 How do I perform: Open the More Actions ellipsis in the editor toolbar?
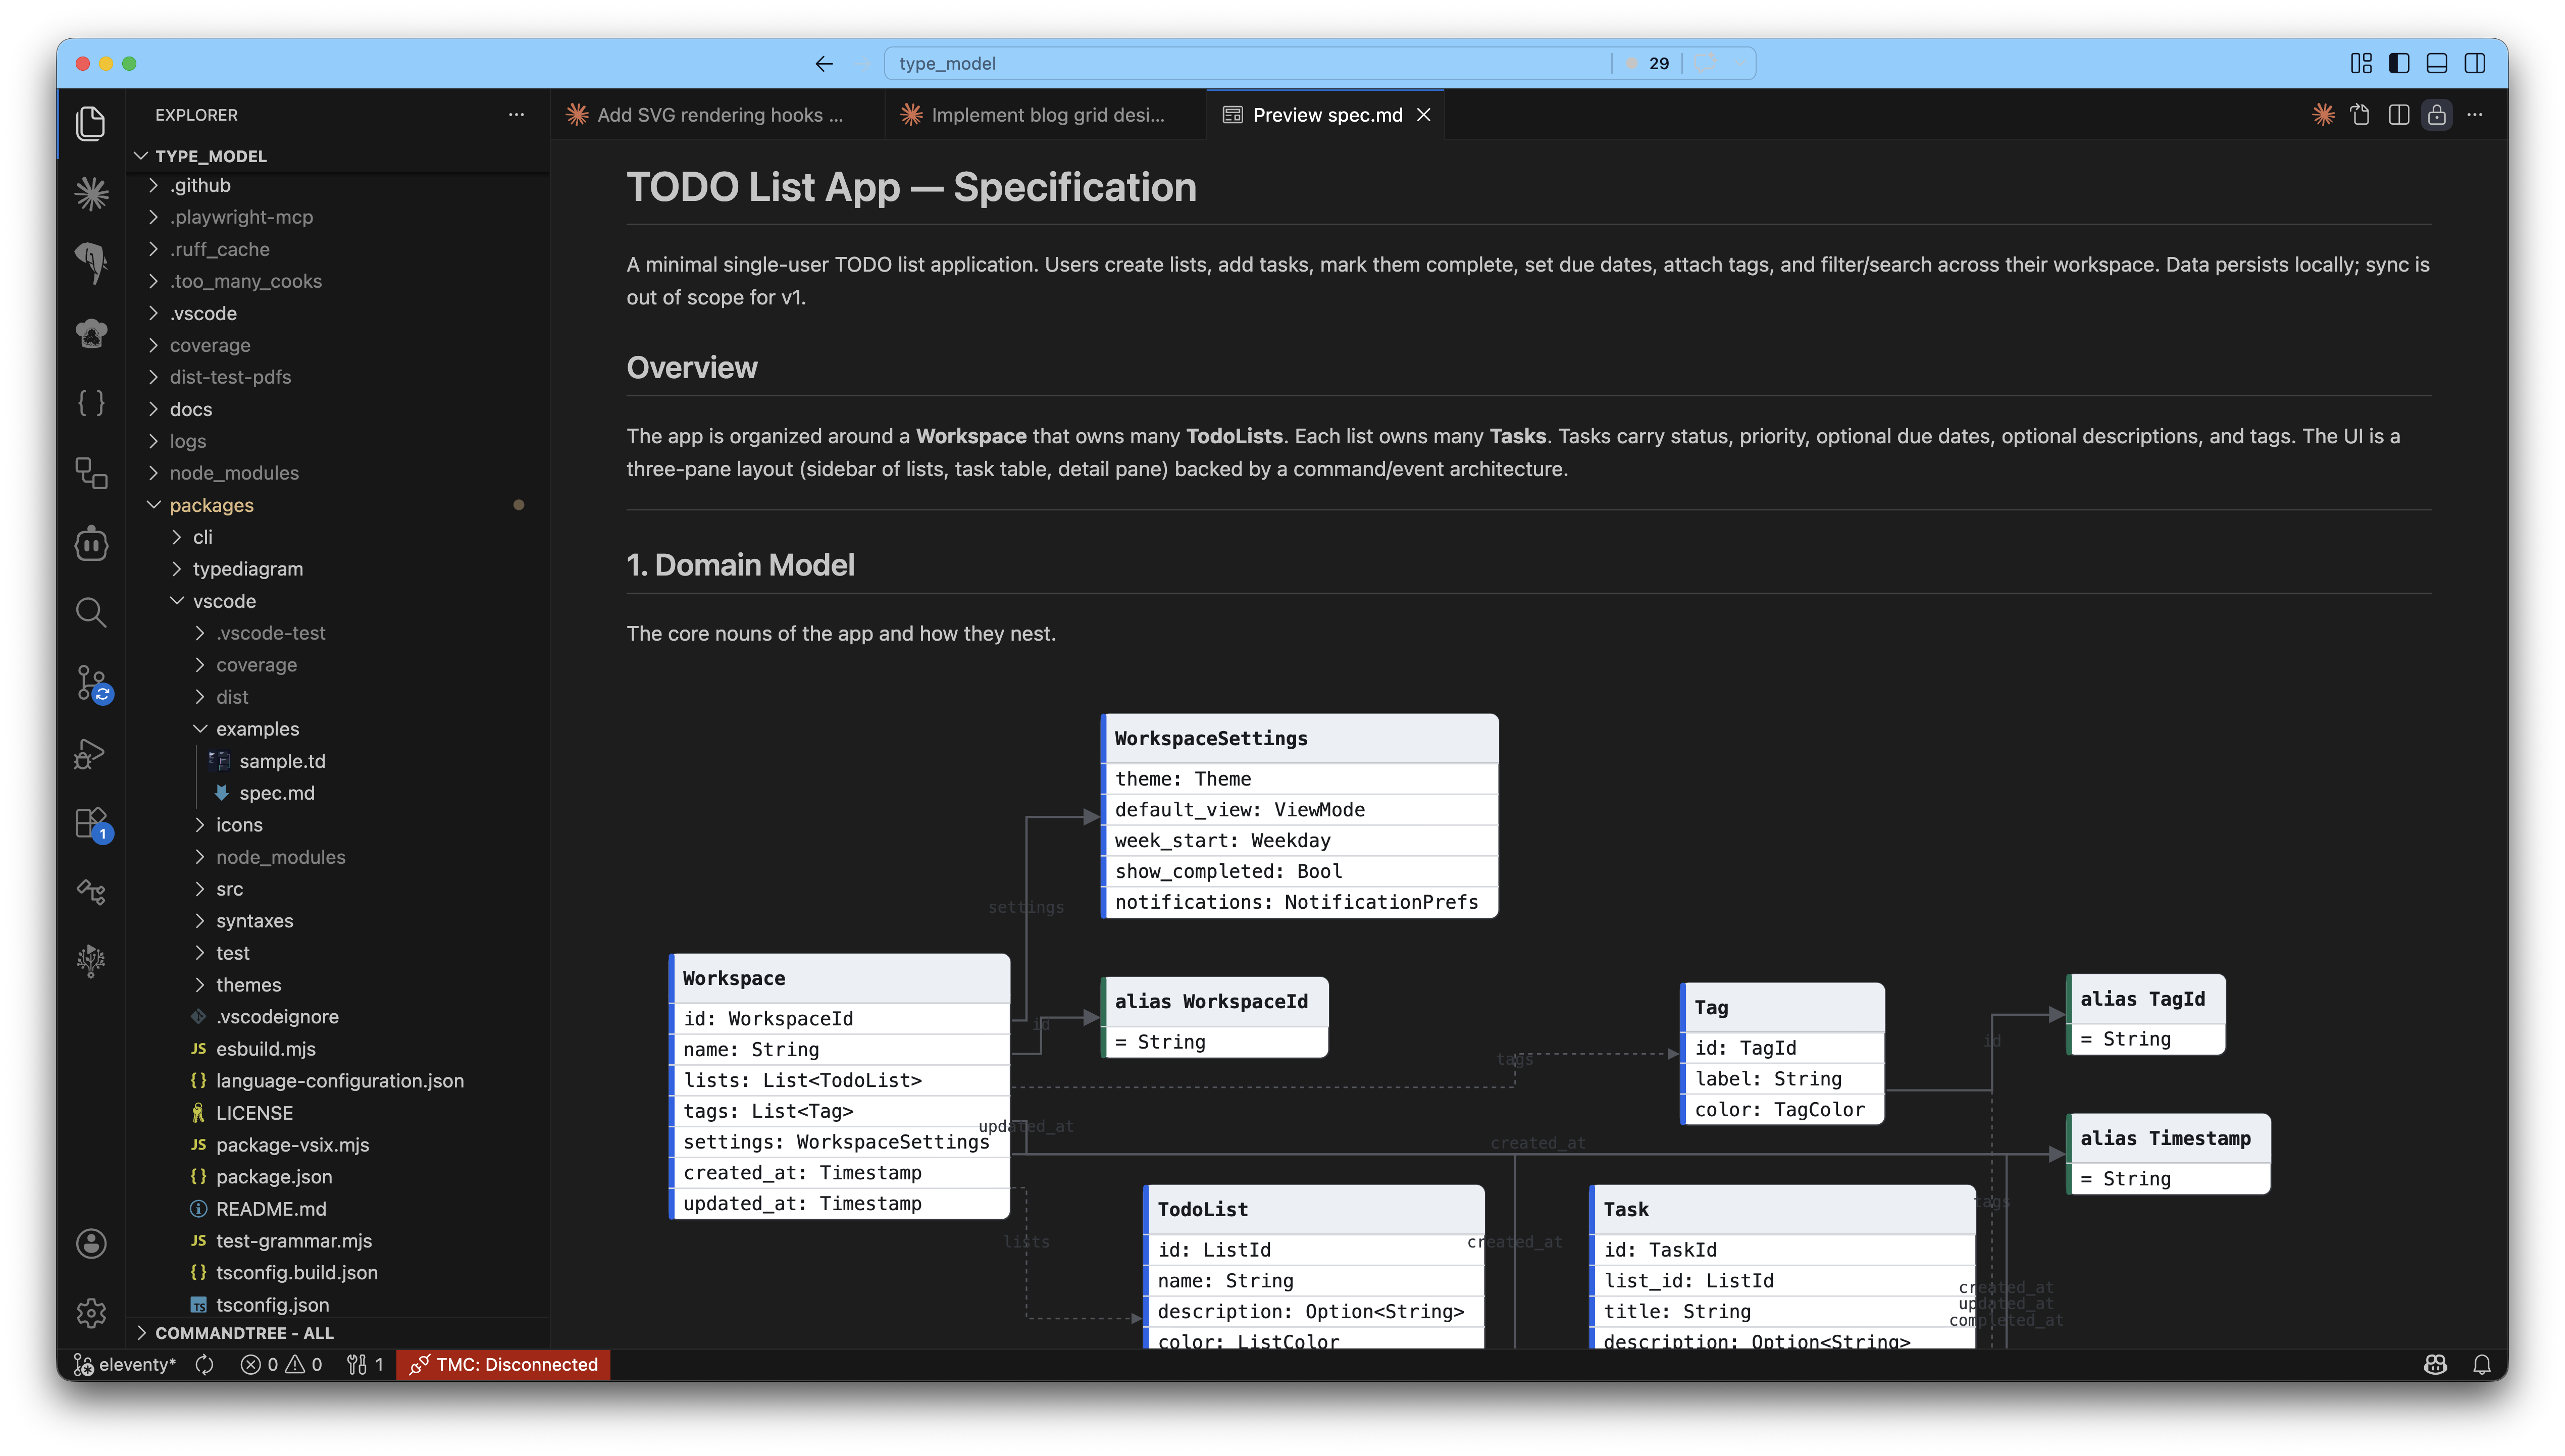pos(2477,115)
